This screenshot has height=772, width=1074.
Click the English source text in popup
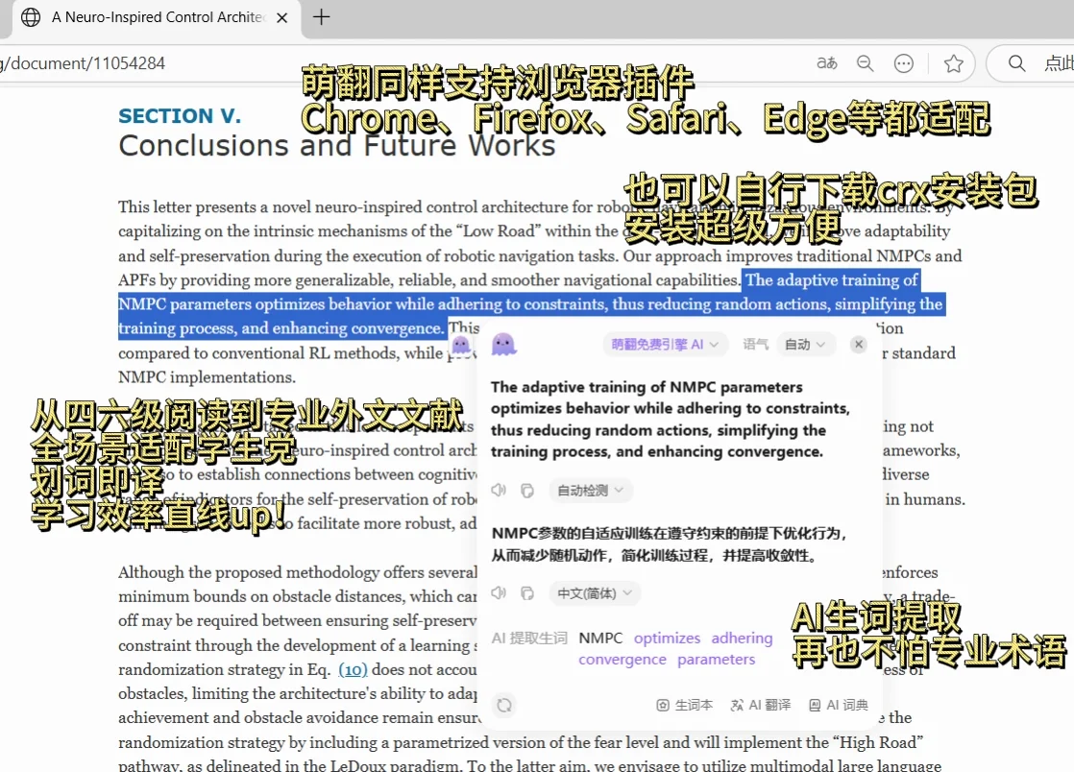(670, 419)
